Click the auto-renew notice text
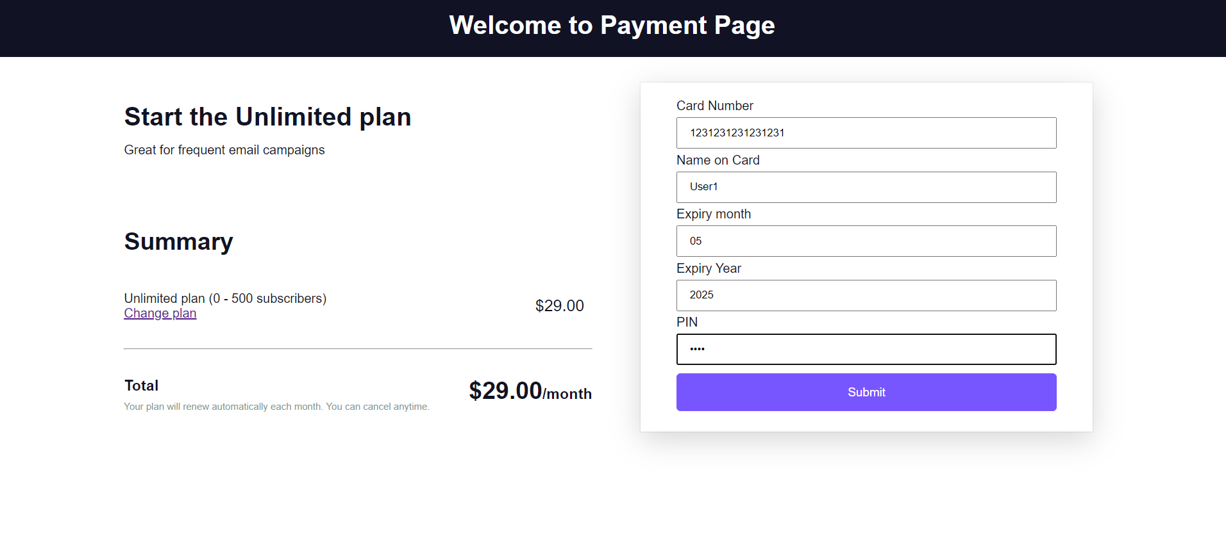This screenshot has height=559, width=1226. click(276, 407)
